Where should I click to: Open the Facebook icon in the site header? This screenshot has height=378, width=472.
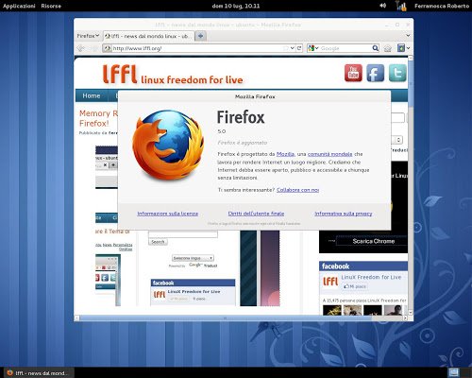click(375, 73)
